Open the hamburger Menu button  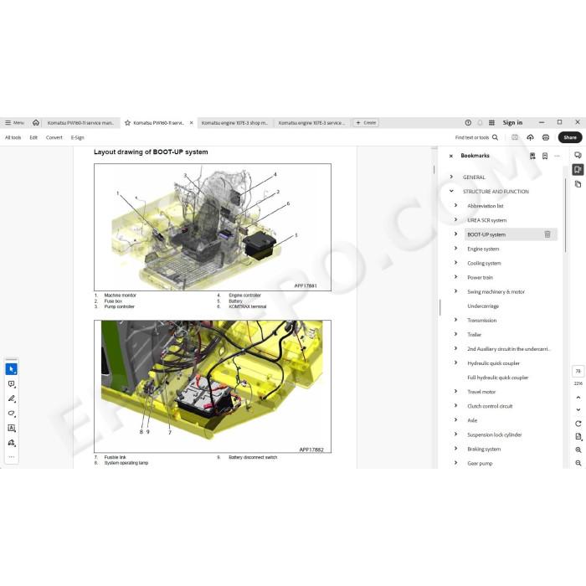click(14, 122)
